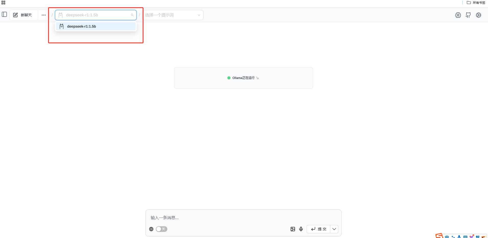Focus the 输入一条消息 message box
The image size is (488, 238).
tap(243, 218)
